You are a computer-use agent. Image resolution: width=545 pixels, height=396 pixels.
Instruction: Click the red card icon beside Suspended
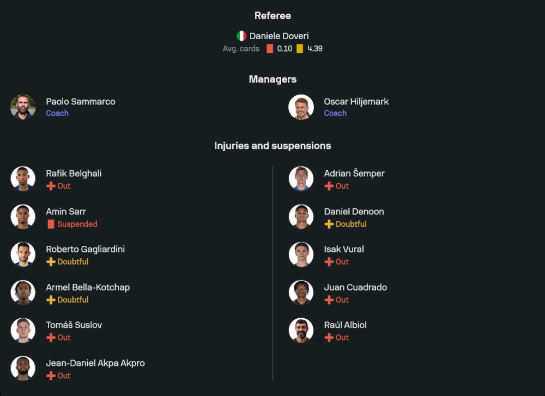click(51, 224)
